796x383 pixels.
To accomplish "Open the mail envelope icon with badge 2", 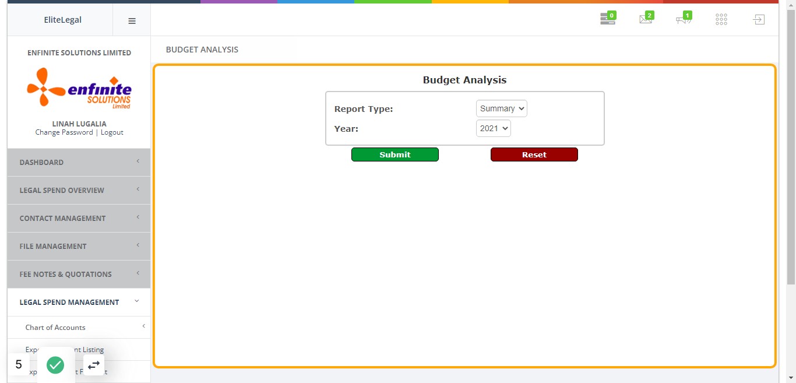I will 646,19.
